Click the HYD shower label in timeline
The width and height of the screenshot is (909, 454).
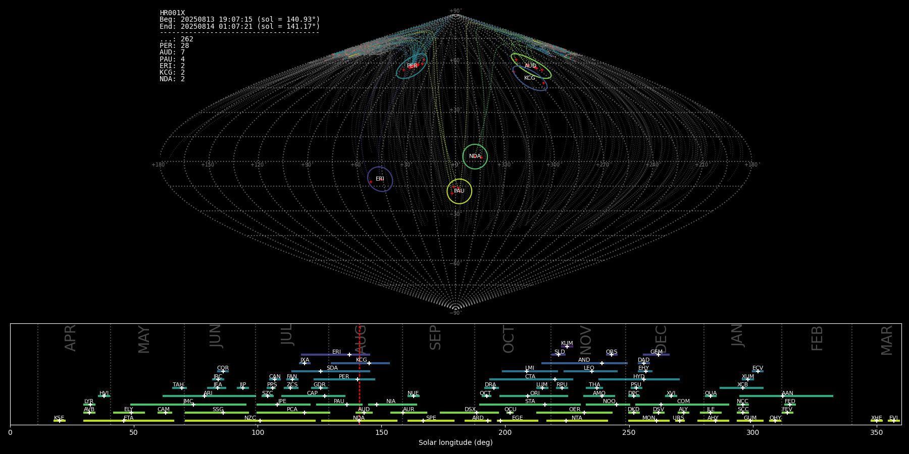click(639, 377)
